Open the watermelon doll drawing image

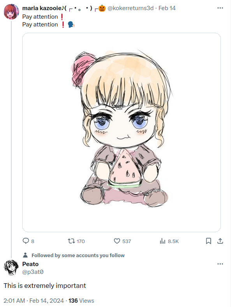tap(122, 132)
